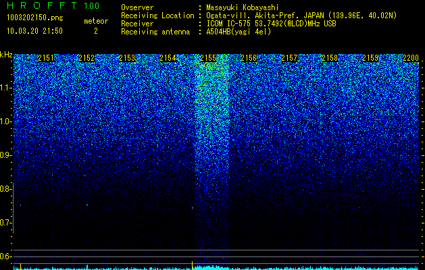Click the 2152 time marker

point(86,58)
